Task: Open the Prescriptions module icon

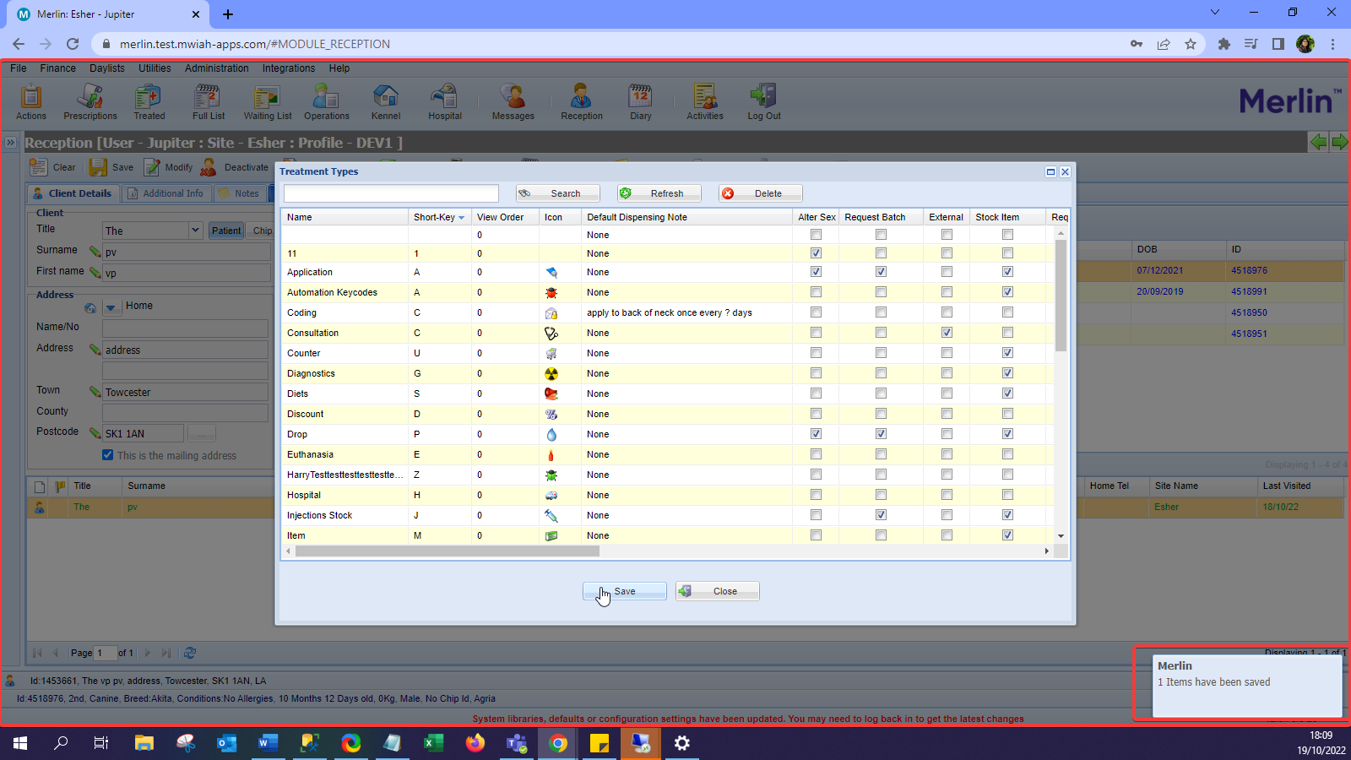Action: click(x=90, y=101)
